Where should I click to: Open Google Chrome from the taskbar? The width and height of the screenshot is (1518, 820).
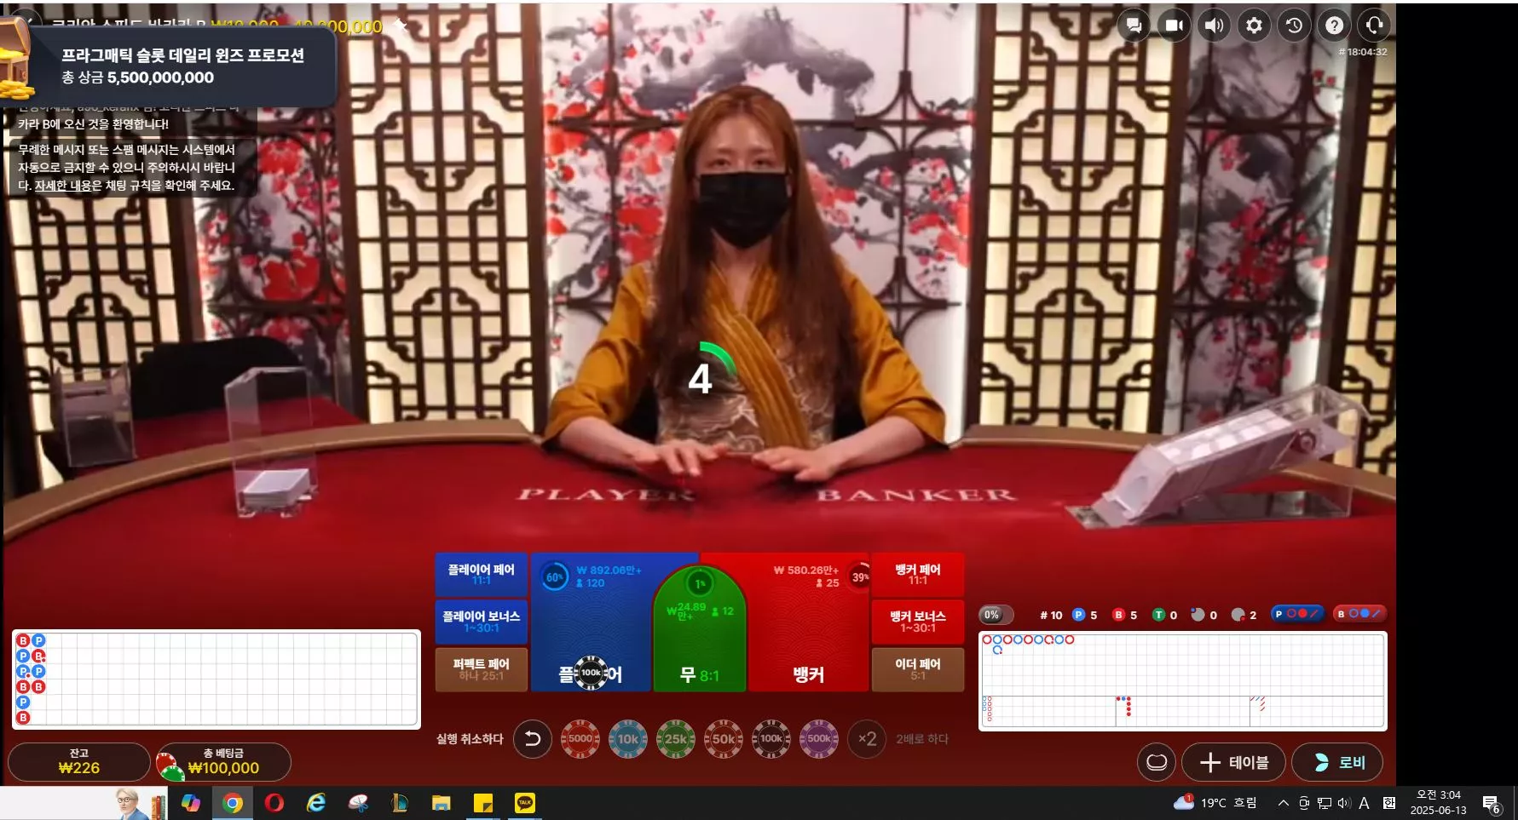click(232, 803)
